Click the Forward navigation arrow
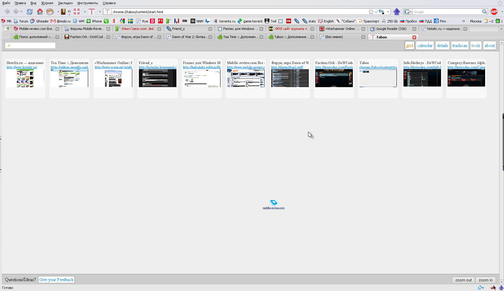The height and width of the screenshot is (291, 504). tap(16, 12)
